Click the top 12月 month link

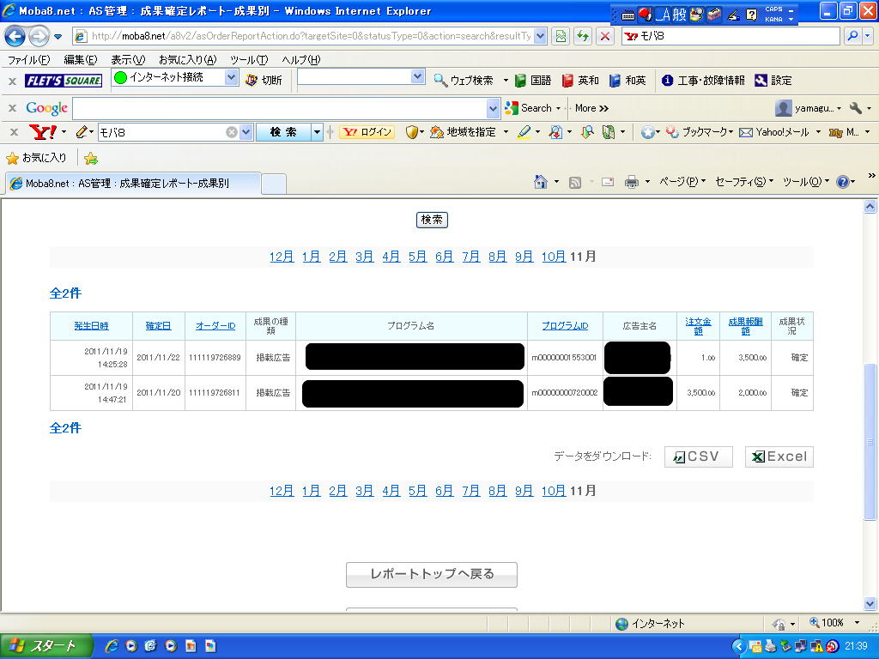(x=282, y=257)
